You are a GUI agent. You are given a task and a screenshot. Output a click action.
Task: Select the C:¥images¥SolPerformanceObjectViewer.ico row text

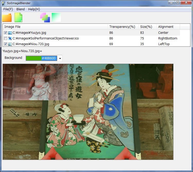pyautogui.click(x=46, y=38)
